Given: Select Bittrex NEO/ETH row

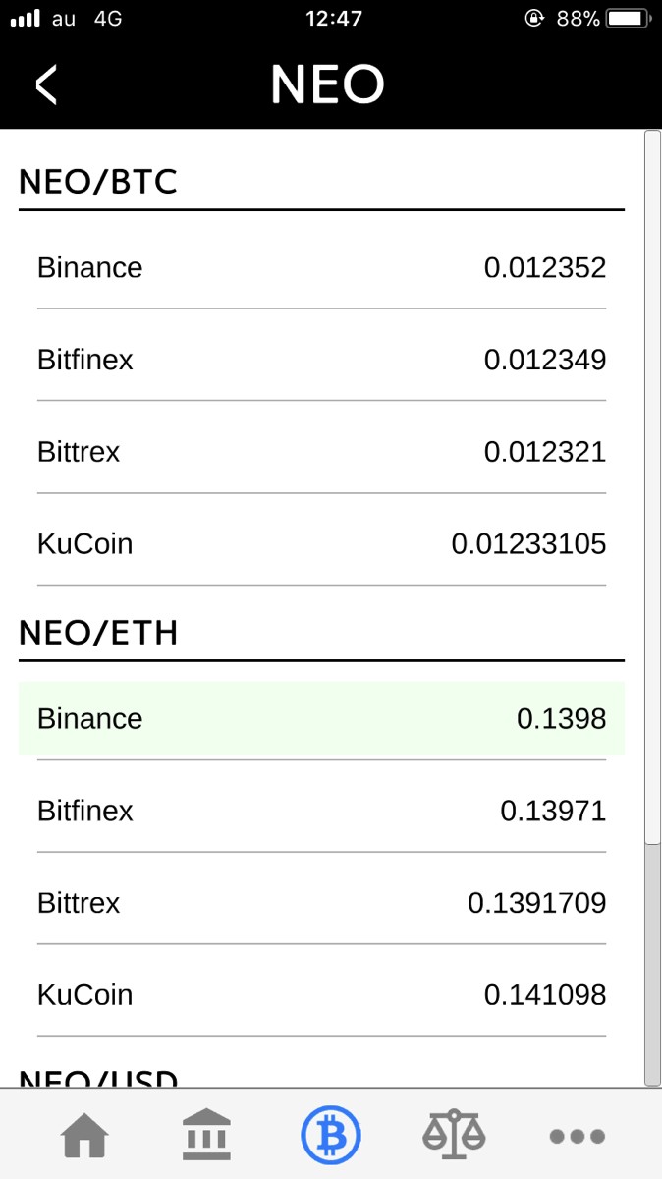Looking at the screenshot, I should pyautogui.click(x=321, y=903).
